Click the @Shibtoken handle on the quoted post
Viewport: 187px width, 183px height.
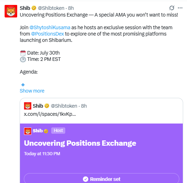[x=64, y=106]
